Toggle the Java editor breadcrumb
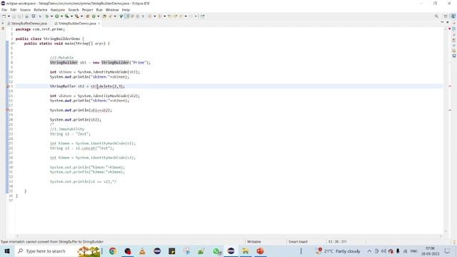Screen dimensions: 457x257 [121, 16]
